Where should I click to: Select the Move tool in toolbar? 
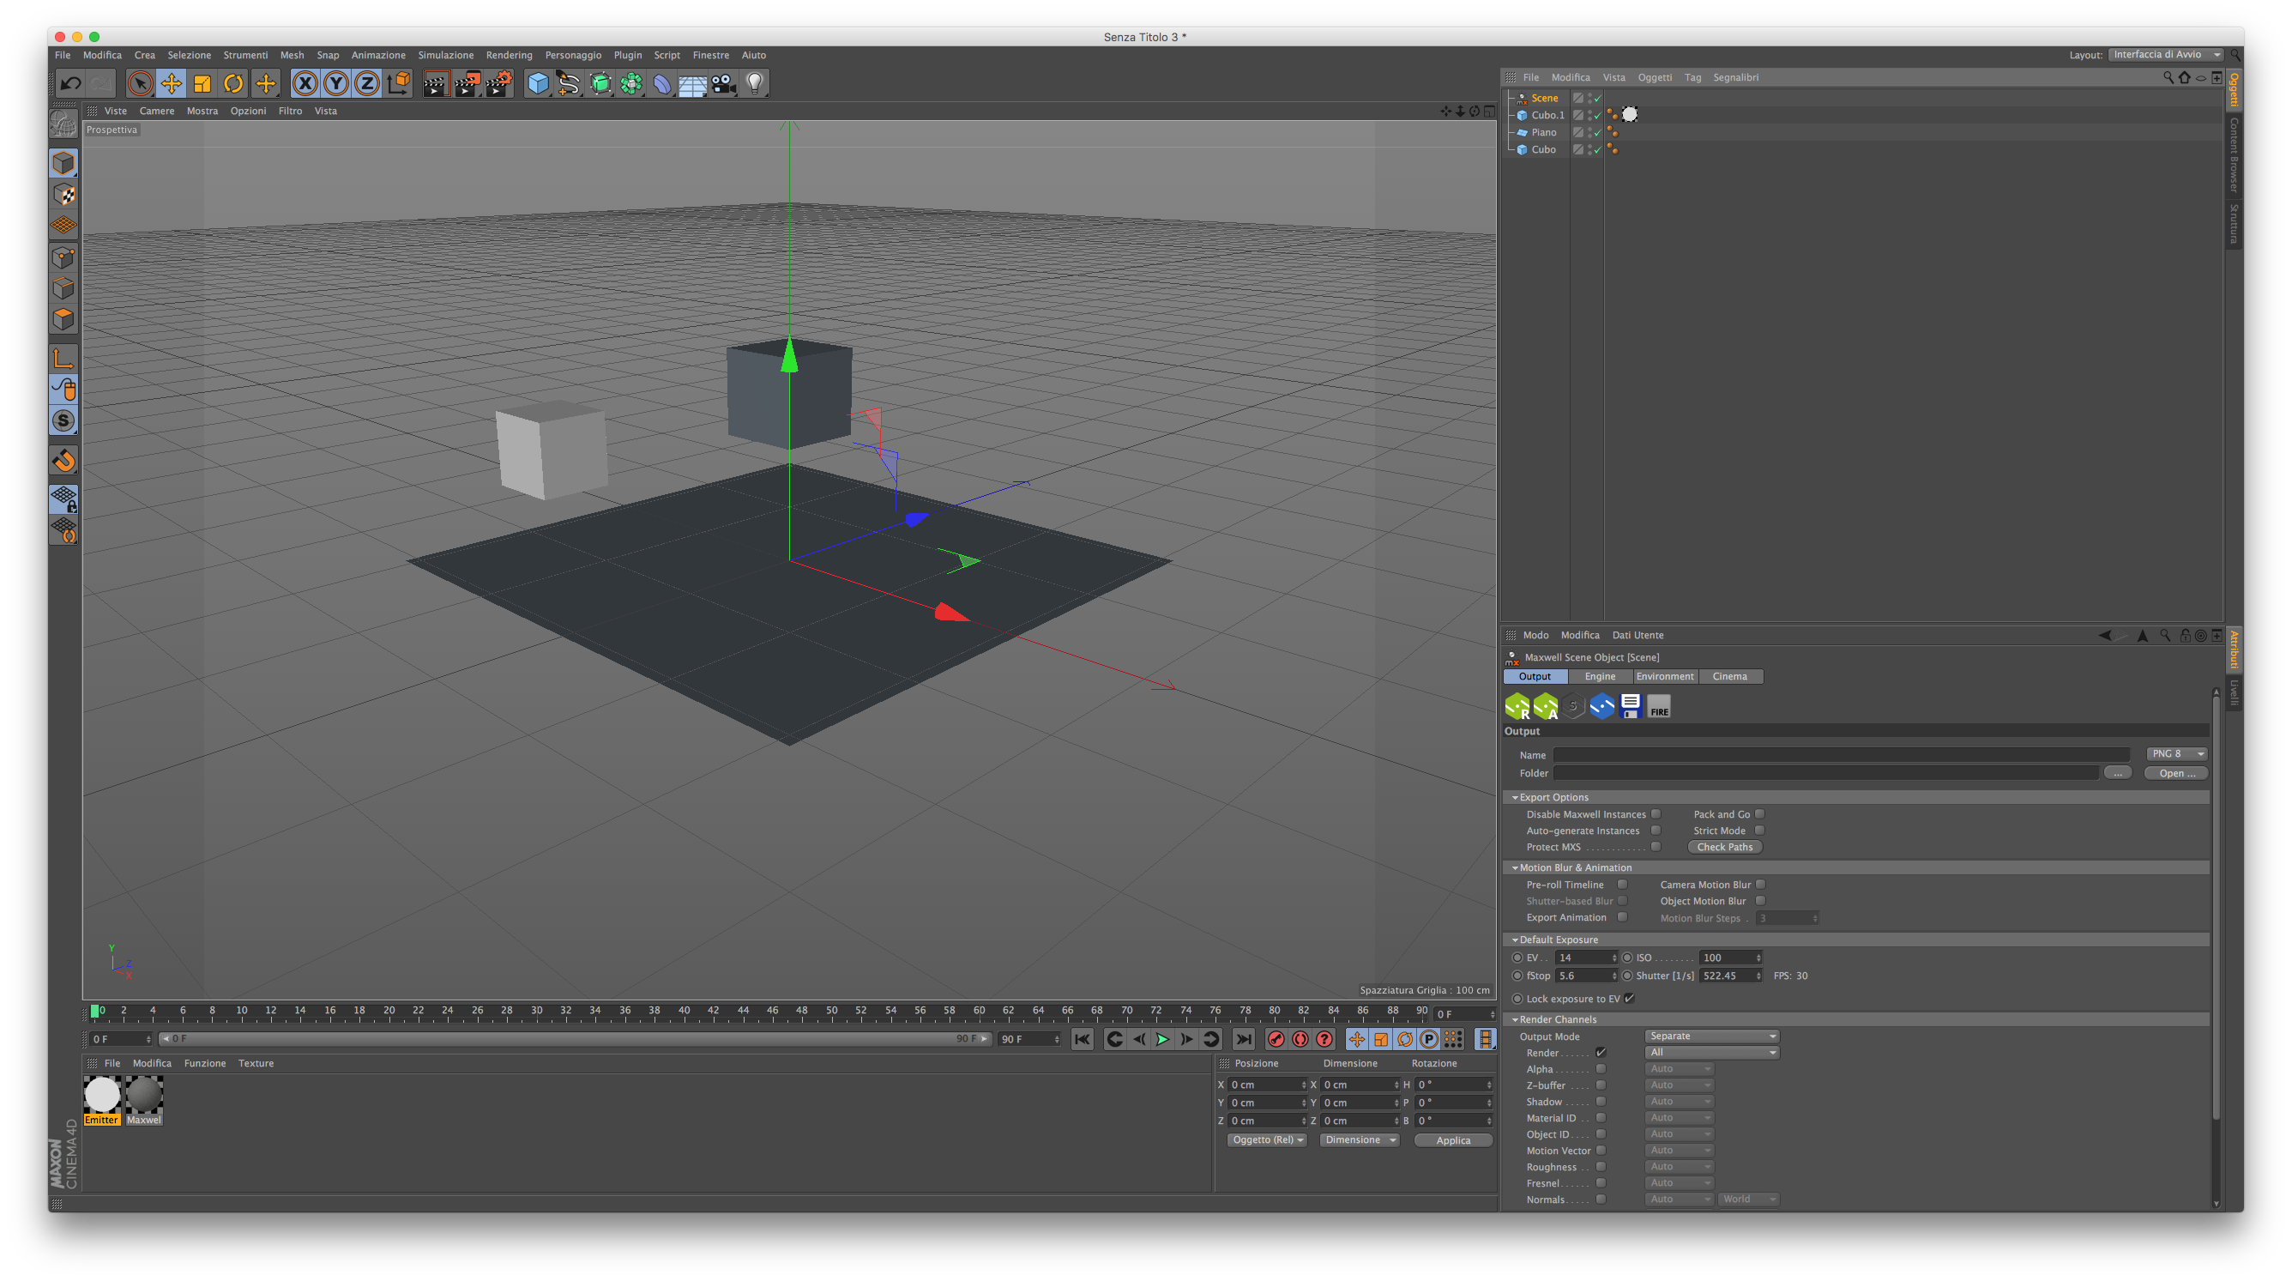click(x=171, y=84)
